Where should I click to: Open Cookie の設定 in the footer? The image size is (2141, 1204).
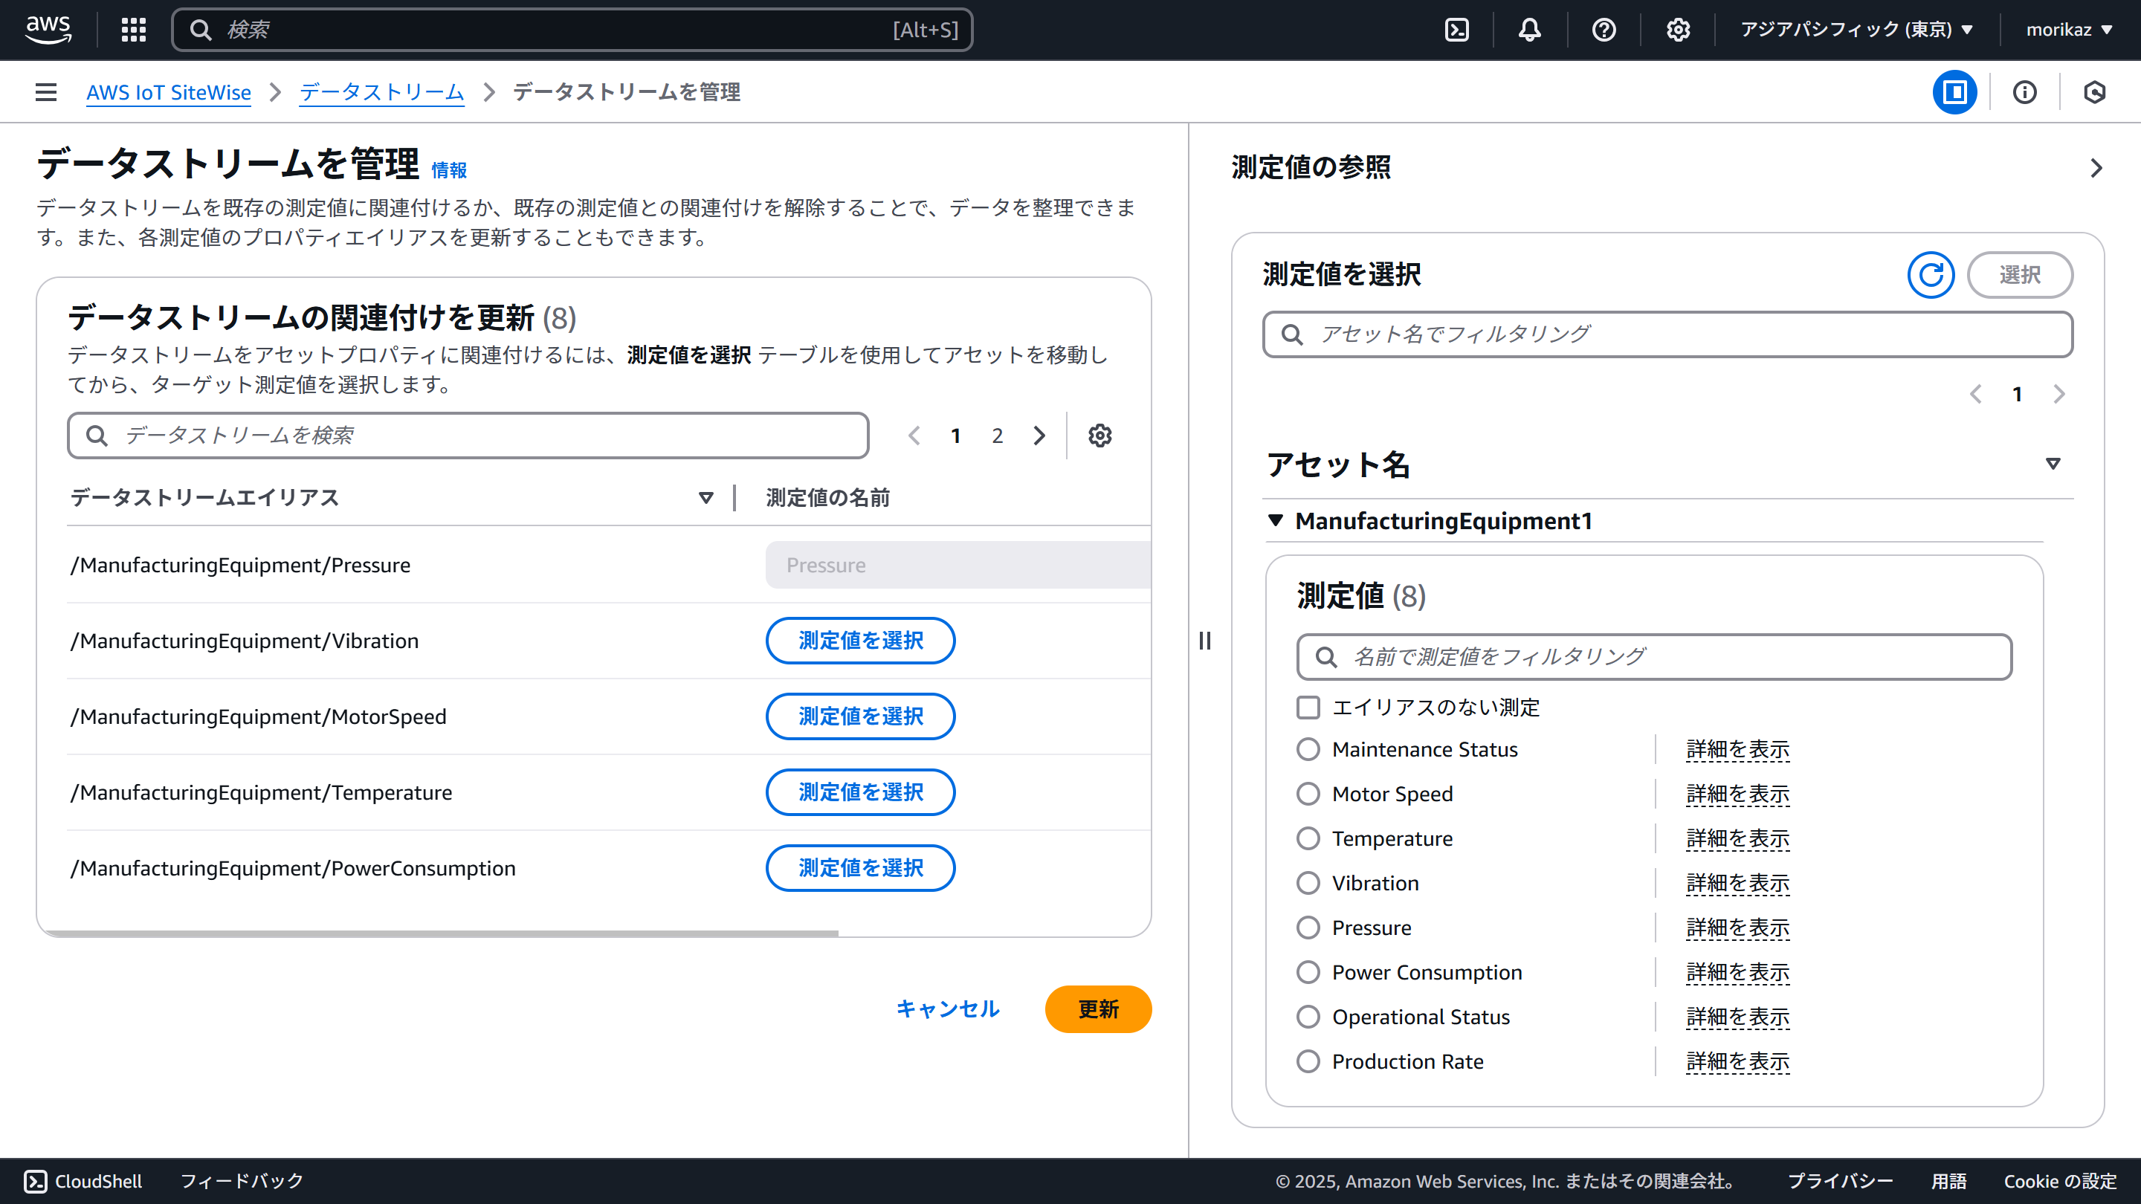pos(2059,1181)
